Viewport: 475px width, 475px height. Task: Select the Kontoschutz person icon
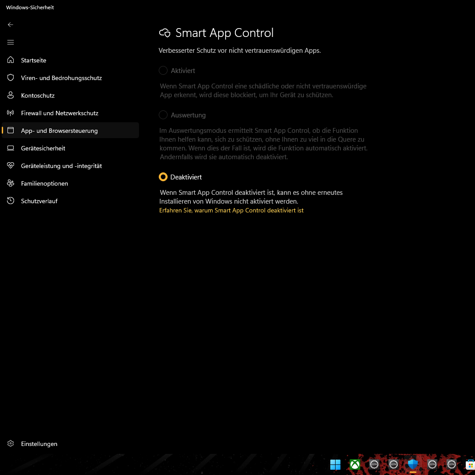click(x=10, y=95)
